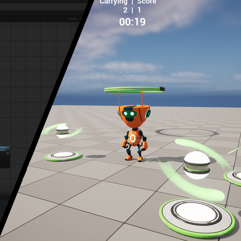Viewport: 241px width, 241px height.
Task: Click the empty ring outline on floor
Action: (x=186, y=132)
